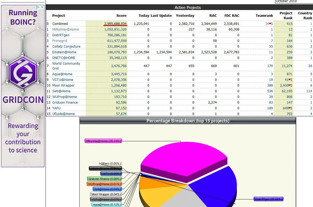Image resolution: width=313 pixels, height=207 pixels.
Task: Click the Project column header
Action: 59,15
